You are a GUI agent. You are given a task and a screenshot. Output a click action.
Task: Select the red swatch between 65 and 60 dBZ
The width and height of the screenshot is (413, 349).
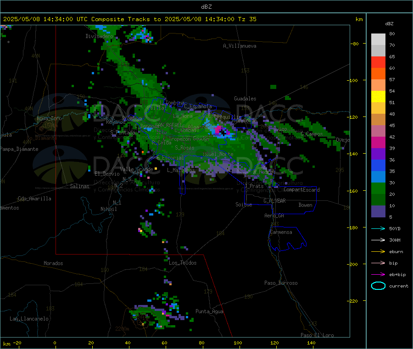click(x=378, y=62)
